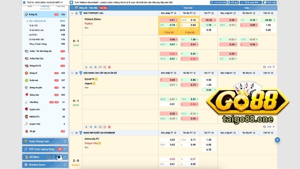300x169 pixels.
Task: Select the Quần vợt tennis category
Action: (45, 80)
